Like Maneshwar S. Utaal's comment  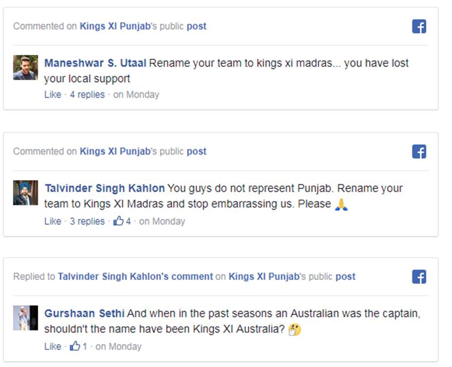pyautogui.click(x=53, y=95)
